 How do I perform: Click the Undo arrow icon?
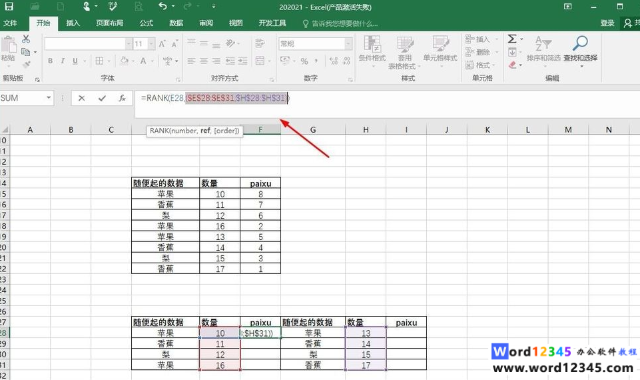tap(163, 7)
